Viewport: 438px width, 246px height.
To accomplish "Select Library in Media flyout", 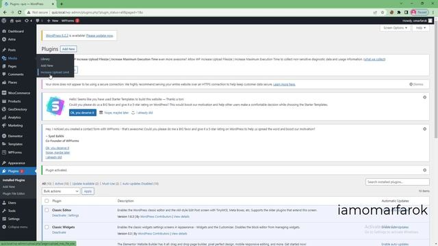I will tap(45, 59).
